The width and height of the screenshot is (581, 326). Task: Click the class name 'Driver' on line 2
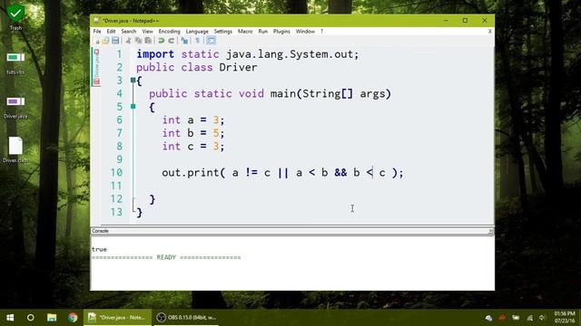pos(238,67)
